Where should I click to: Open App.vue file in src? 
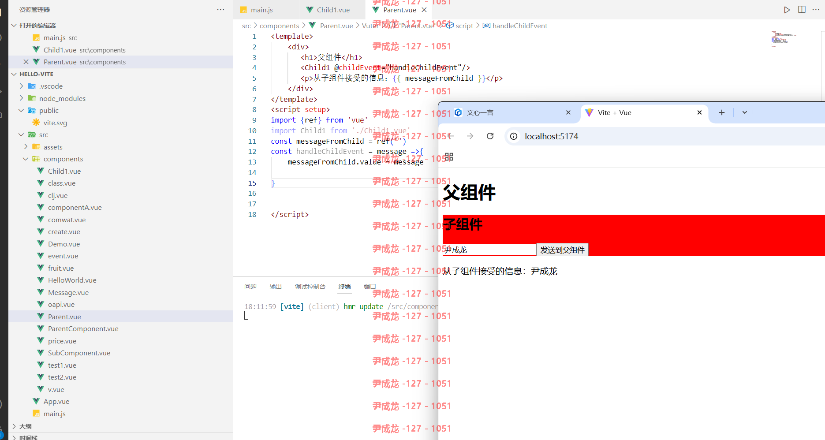[56, 401]
